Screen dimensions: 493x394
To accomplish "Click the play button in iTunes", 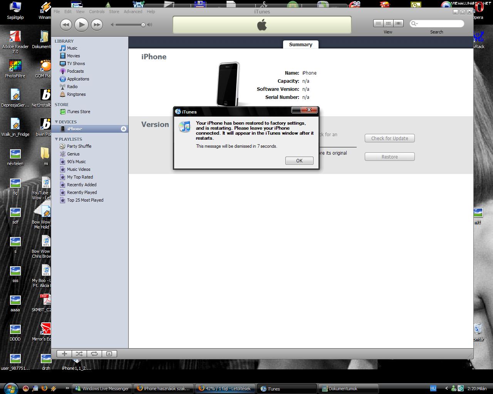I will 81,25.
